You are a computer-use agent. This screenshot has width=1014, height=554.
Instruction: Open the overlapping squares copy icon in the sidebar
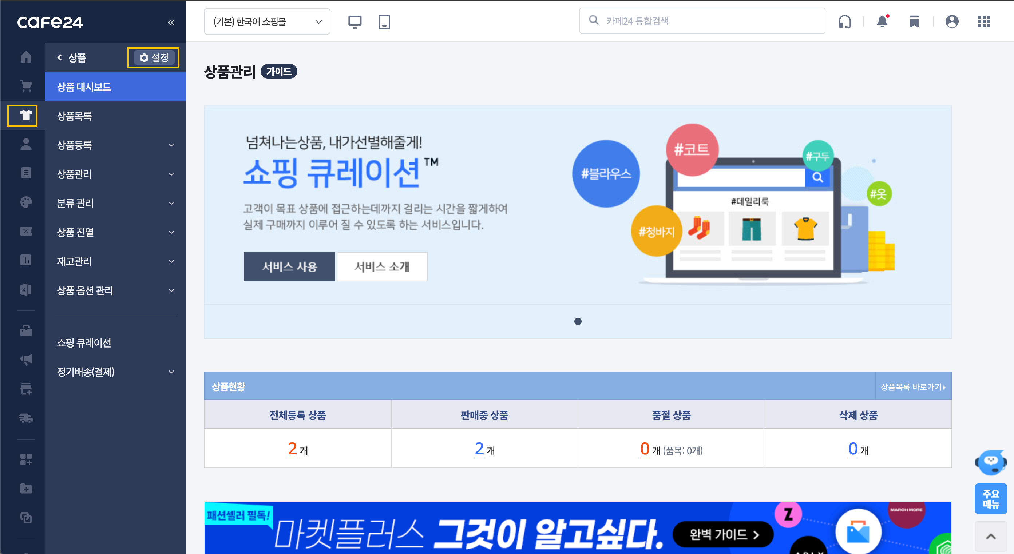(x=26, y=517)
